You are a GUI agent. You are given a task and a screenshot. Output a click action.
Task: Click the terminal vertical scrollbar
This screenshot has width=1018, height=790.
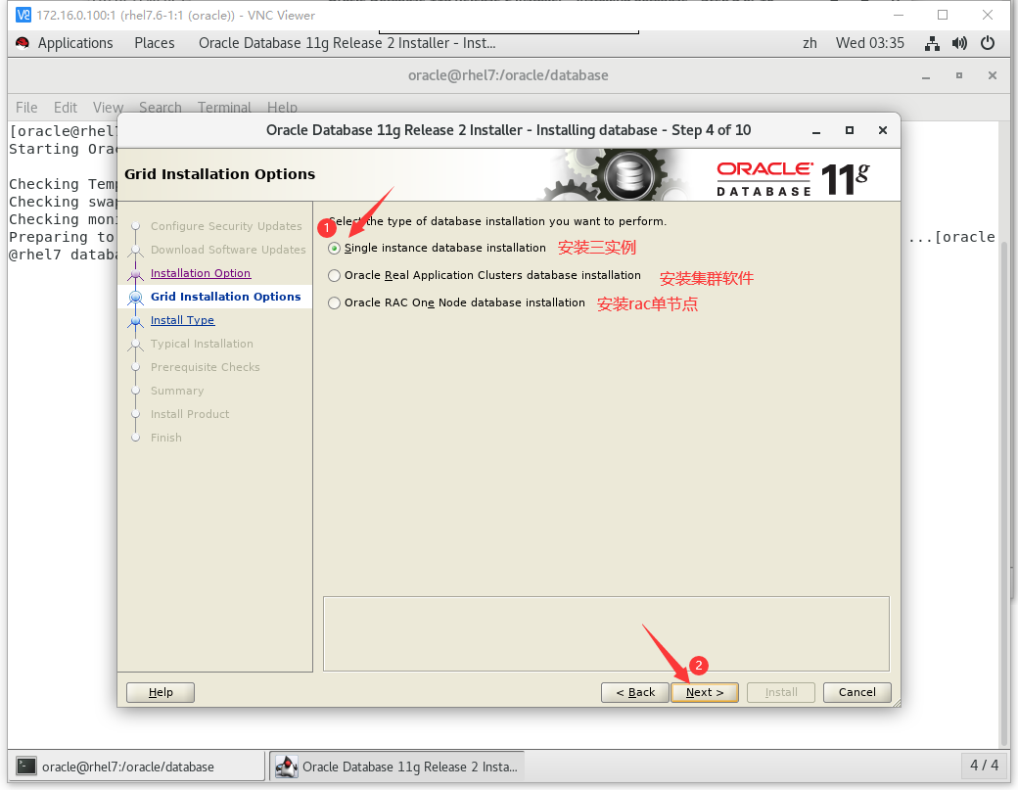pos(1005,493)
